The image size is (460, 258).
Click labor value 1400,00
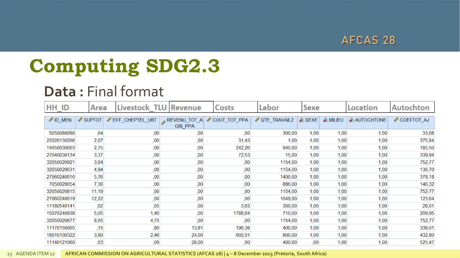click(x=288, y=177)
